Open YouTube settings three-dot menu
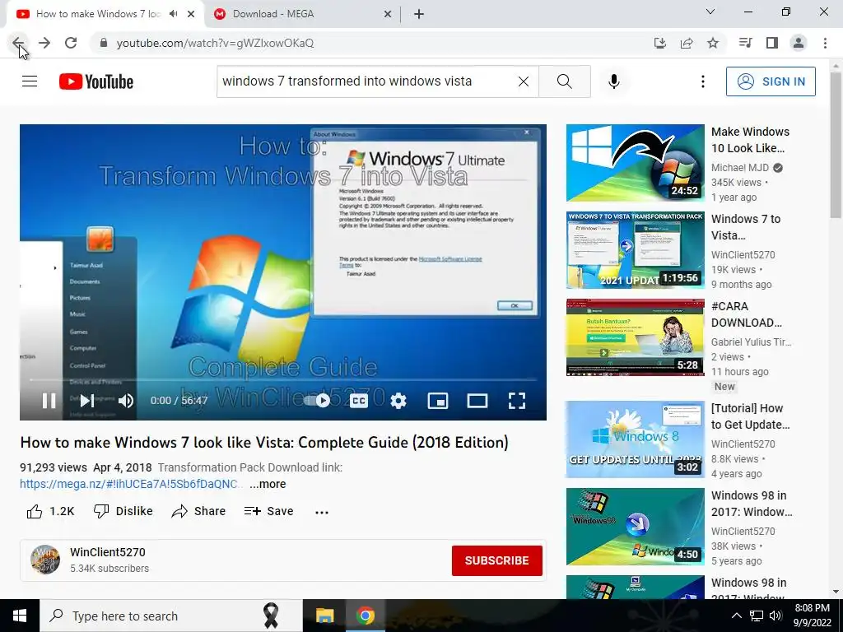 click(703, 81)
